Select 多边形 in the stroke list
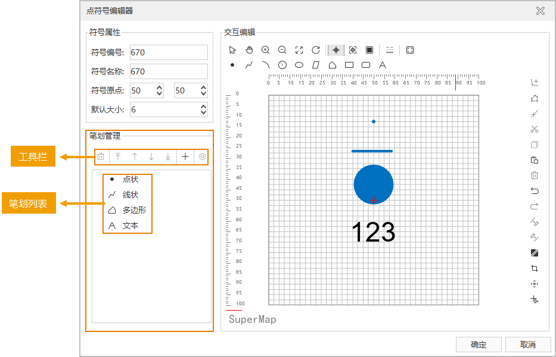556x357 pixels. [x=134, y=210]
